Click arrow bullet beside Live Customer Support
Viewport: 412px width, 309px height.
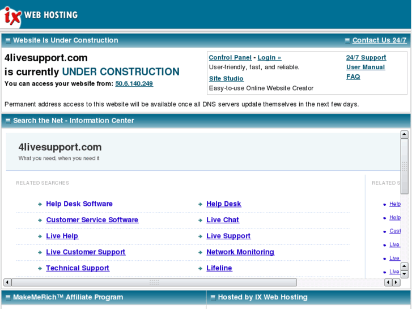(x=40, y=252)
